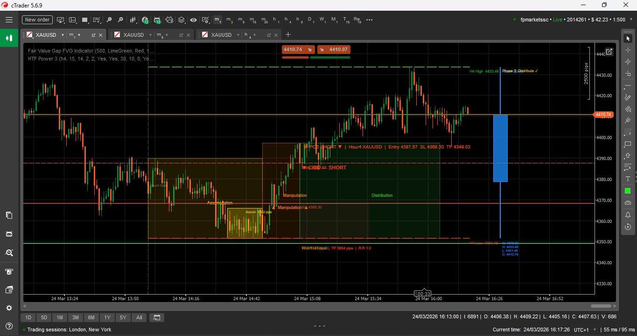
Task: Zoom out the chart with magnifier
Action: 109,20
